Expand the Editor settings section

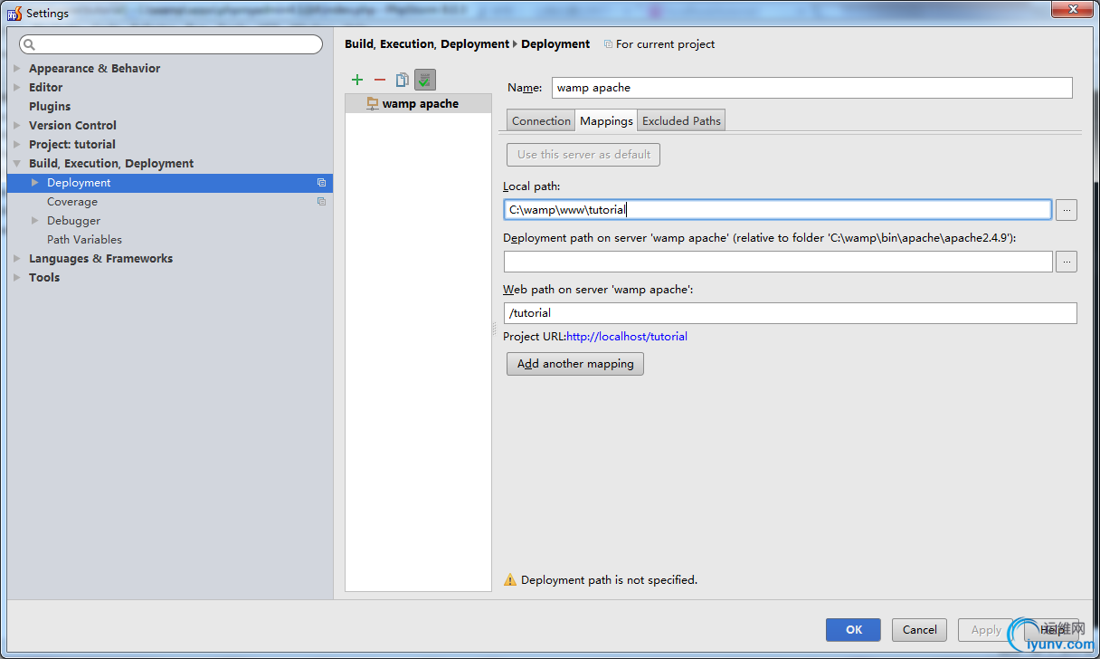click(17, 88)
